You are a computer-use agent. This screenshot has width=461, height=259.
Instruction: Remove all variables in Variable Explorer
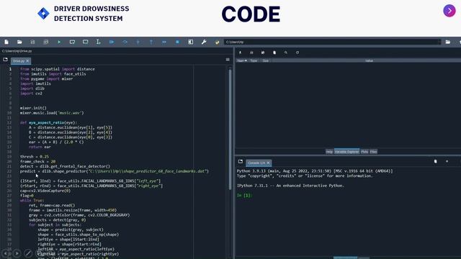click(x=274, y=53)
